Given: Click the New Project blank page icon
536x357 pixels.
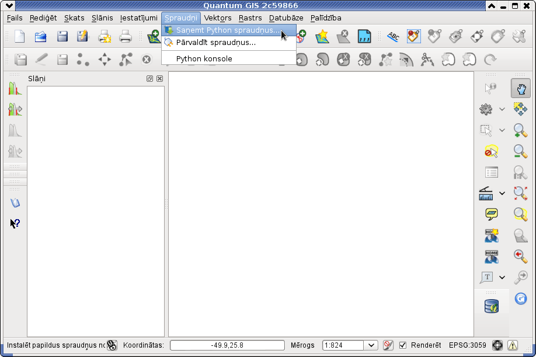Looking at the screenshot, I should (19, 36).
